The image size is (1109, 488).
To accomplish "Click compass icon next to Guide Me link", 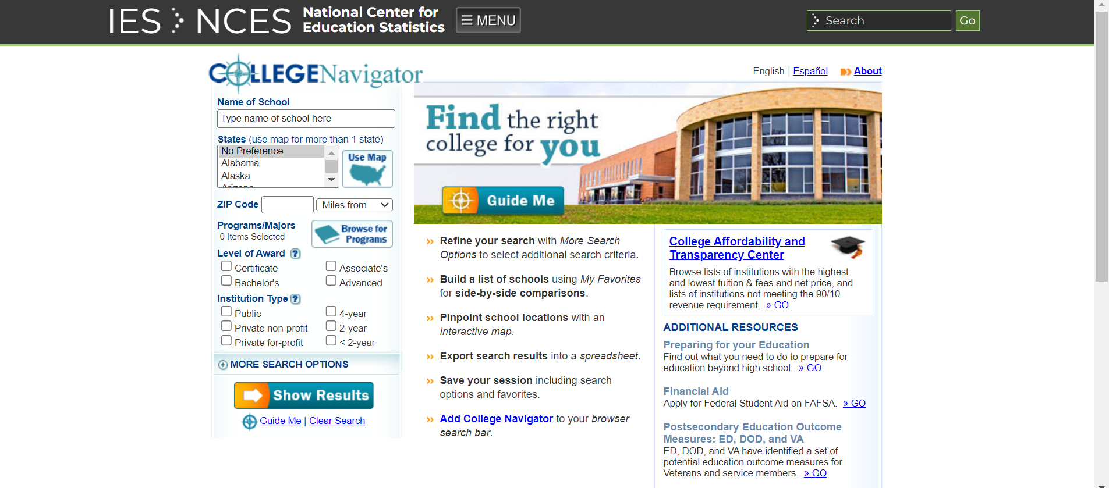I will pos(250,422).
